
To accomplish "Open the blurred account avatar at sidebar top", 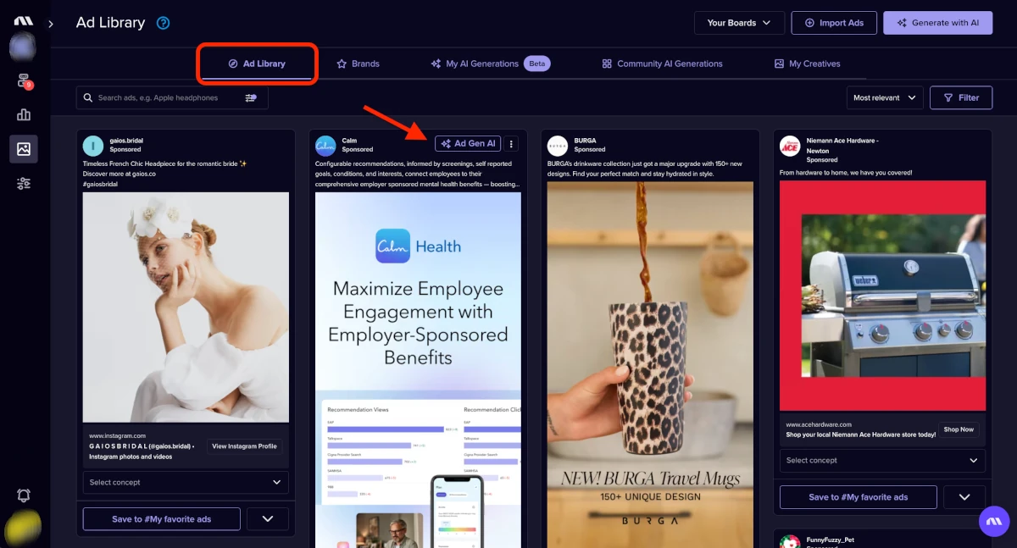I will click(22, 47).
